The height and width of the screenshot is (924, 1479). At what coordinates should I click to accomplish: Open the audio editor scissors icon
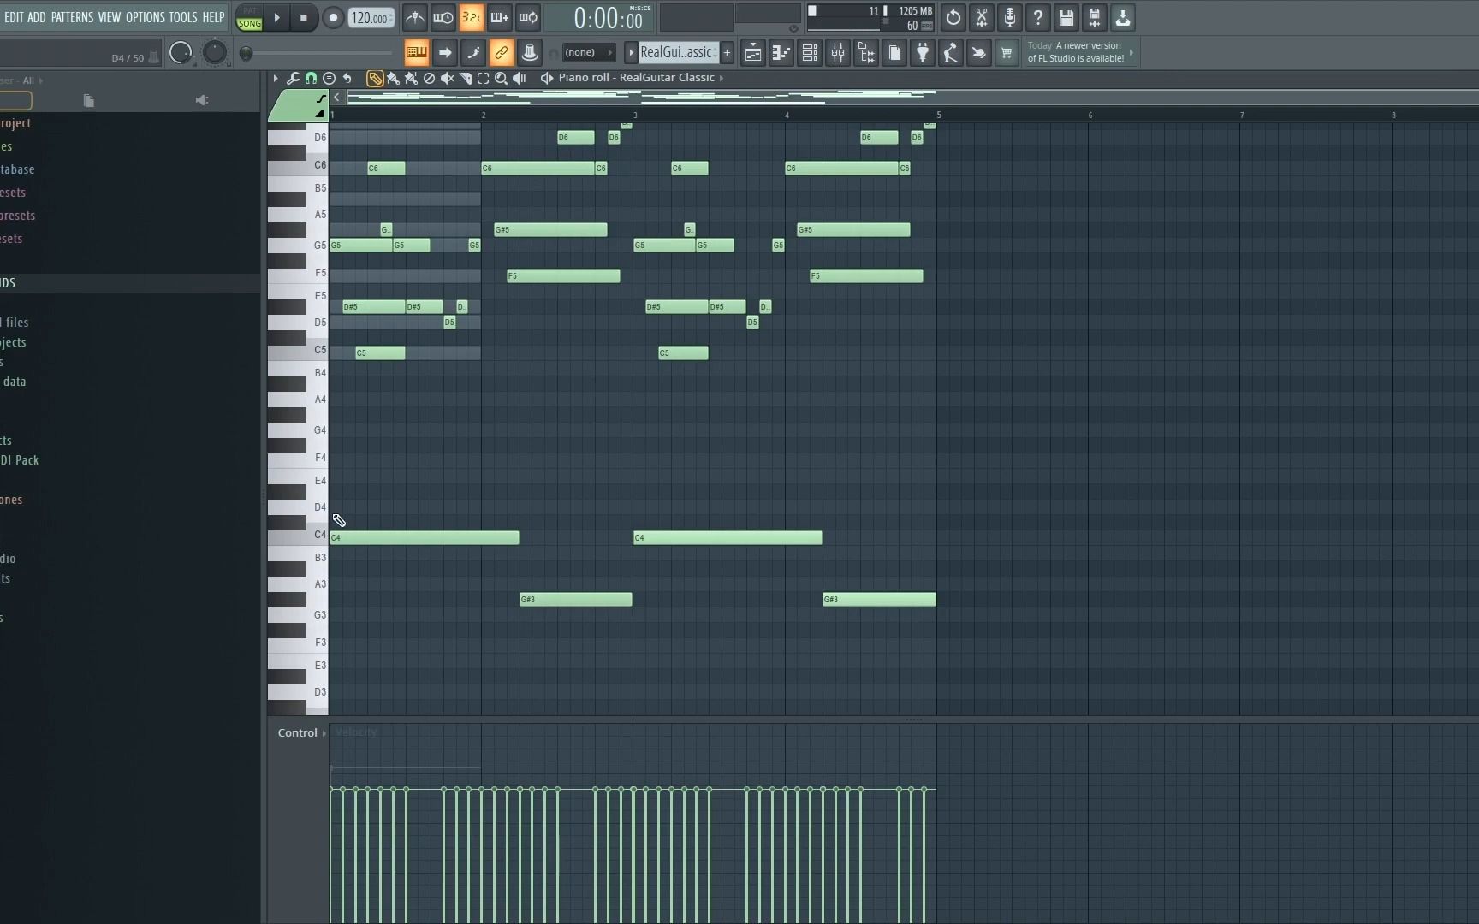[x=982, y=17]
